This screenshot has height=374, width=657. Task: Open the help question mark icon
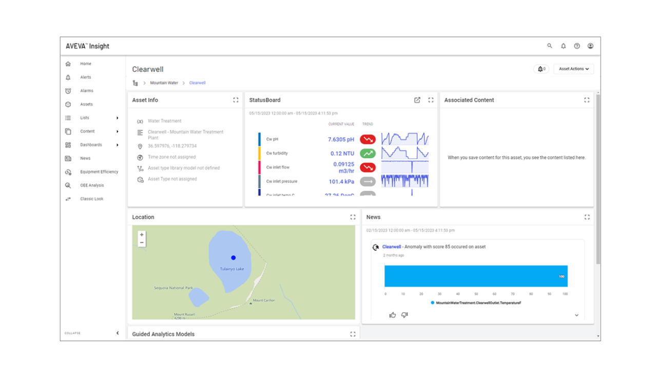(577, 46)
